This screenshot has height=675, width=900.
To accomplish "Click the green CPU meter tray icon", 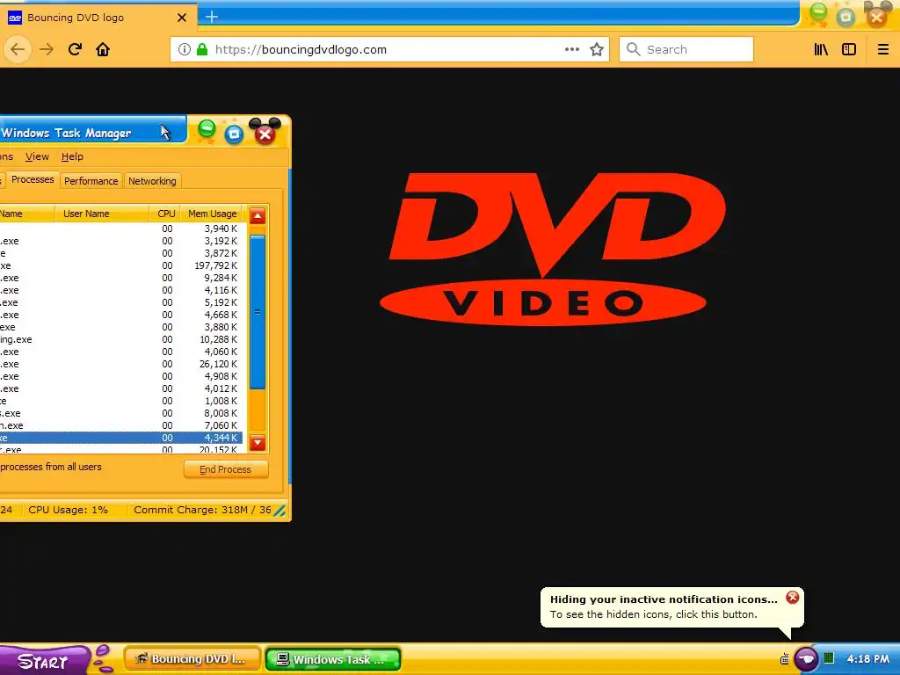I will click(829, 657).
